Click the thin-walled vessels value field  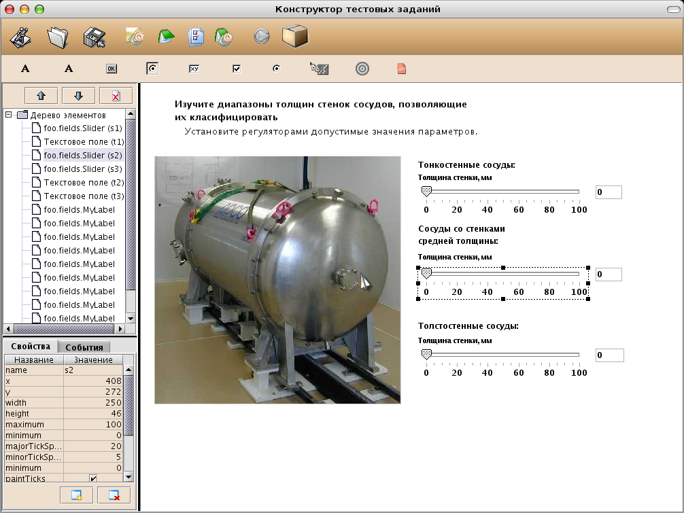pyautogui.click(x=609, y=192)
